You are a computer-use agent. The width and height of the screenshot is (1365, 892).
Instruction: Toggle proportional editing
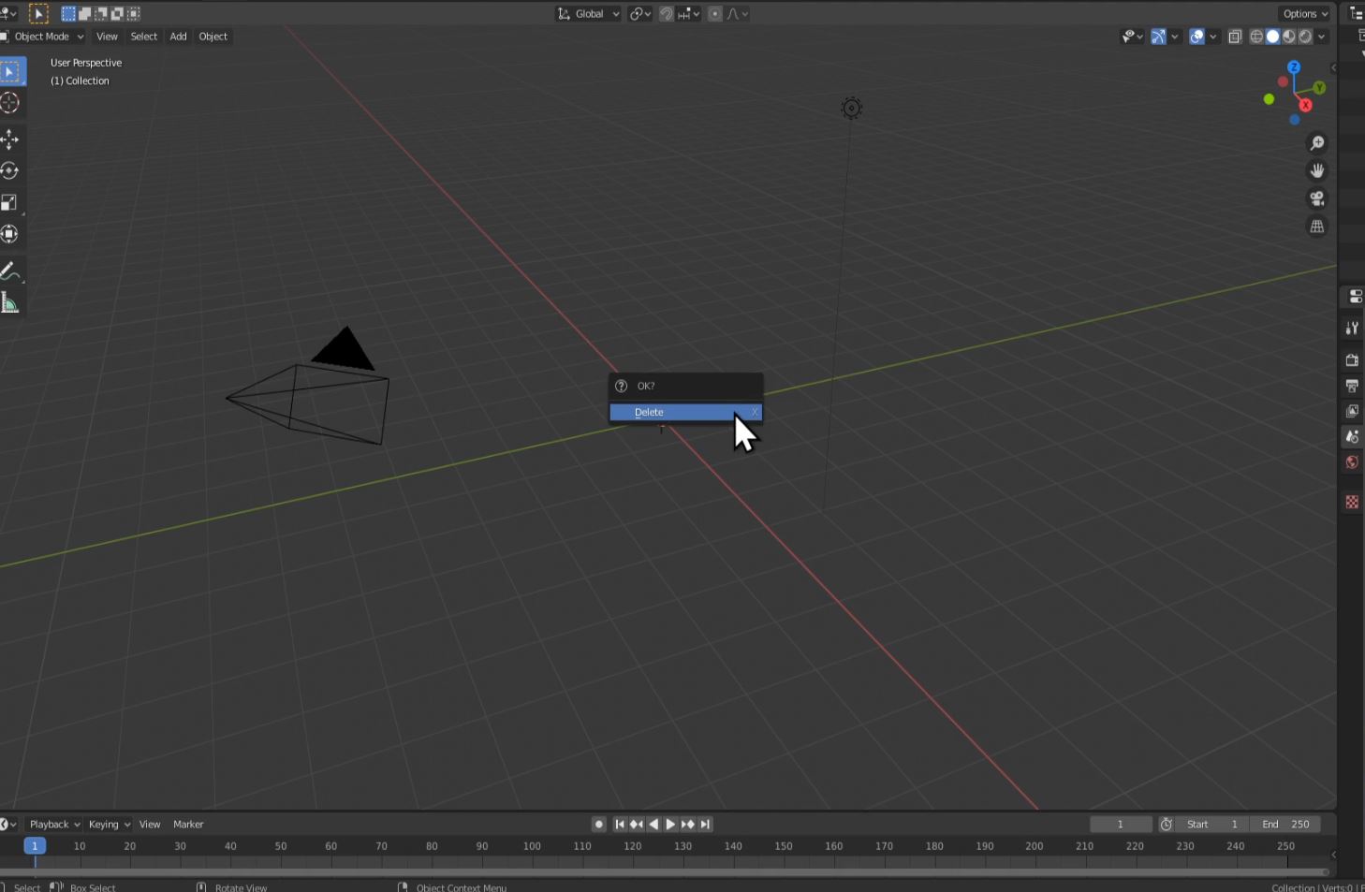(715, 14)
